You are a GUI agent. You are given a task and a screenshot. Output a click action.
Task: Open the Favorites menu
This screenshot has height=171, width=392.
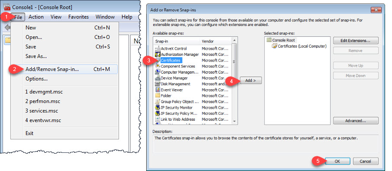pos(78,17)
